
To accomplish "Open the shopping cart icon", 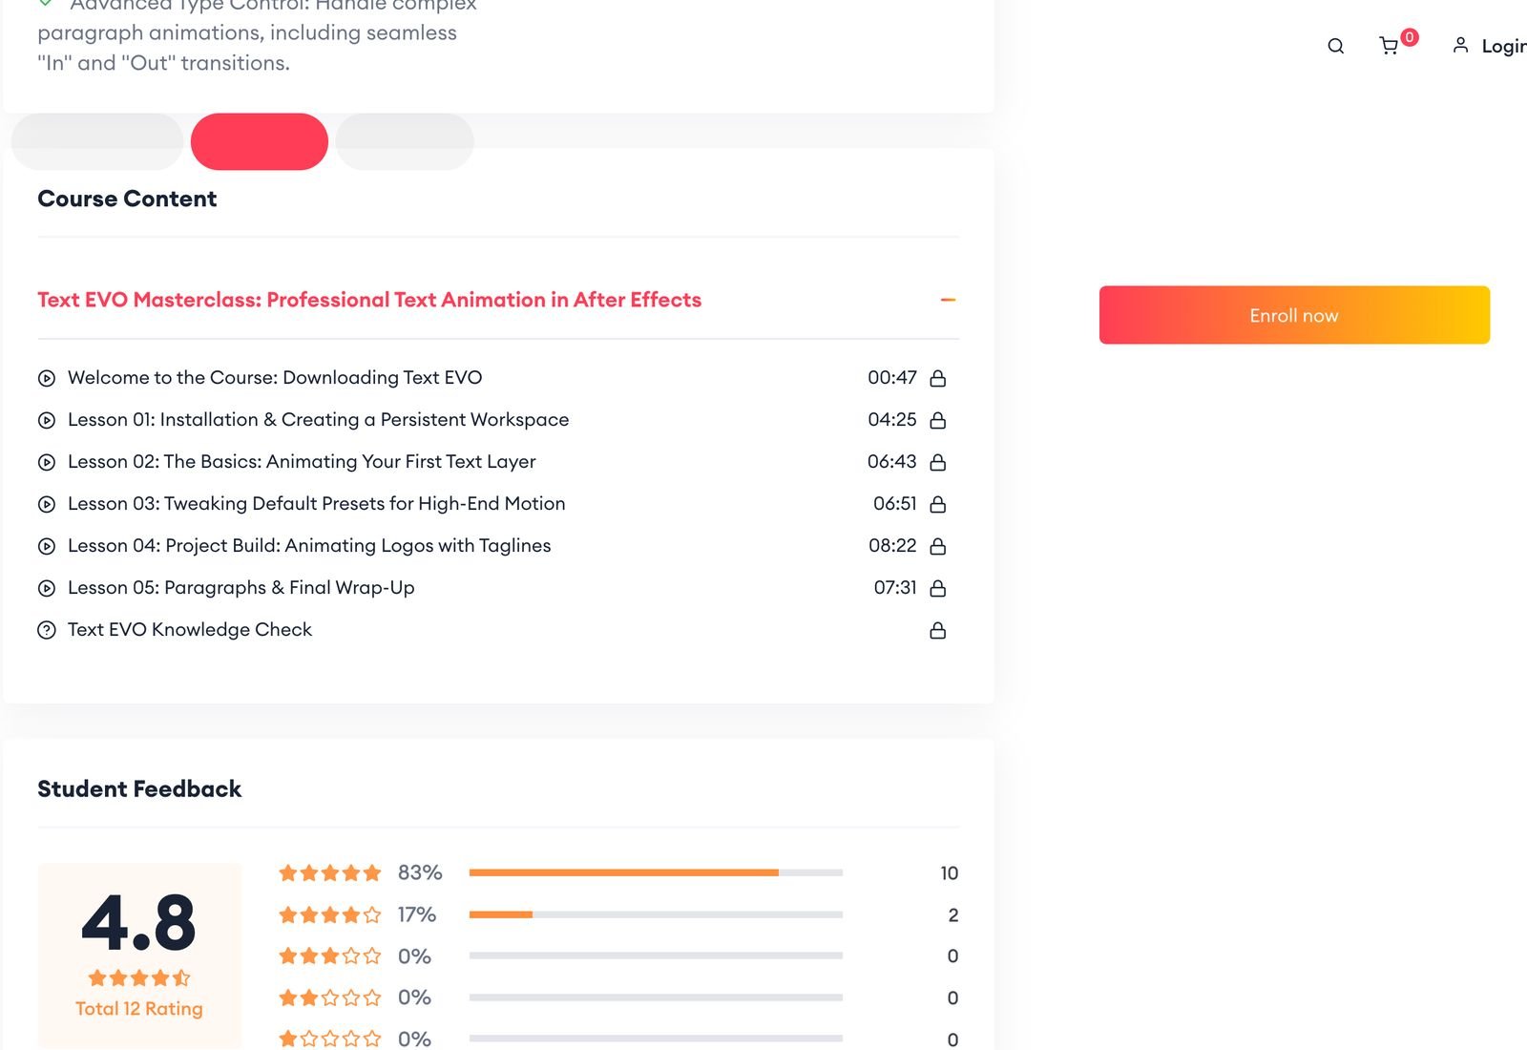I will pyautogui.click(x=1389, y=46).
